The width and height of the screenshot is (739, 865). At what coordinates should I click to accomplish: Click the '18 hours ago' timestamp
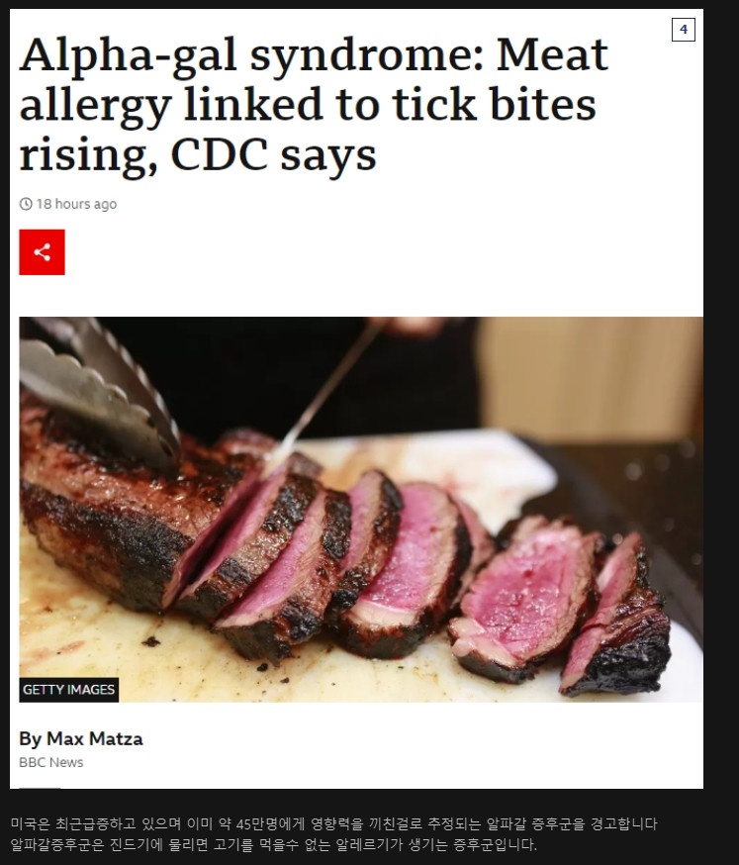coord(76,204)
